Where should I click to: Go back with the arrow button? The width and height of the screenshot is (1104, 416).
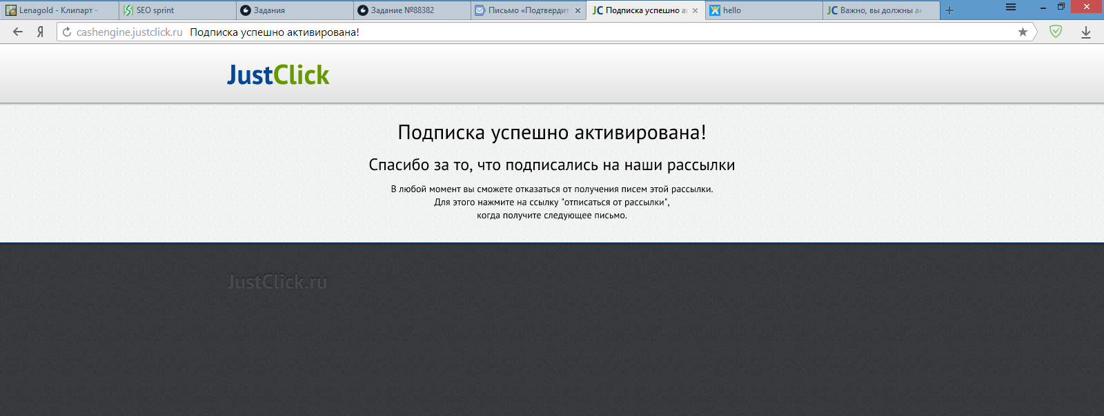18,32
